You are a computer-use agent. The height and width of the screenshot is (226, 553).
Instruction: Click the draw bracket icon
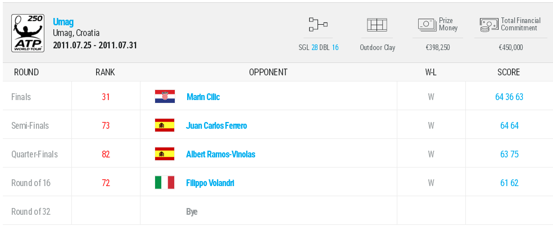(x=318, y=25)
